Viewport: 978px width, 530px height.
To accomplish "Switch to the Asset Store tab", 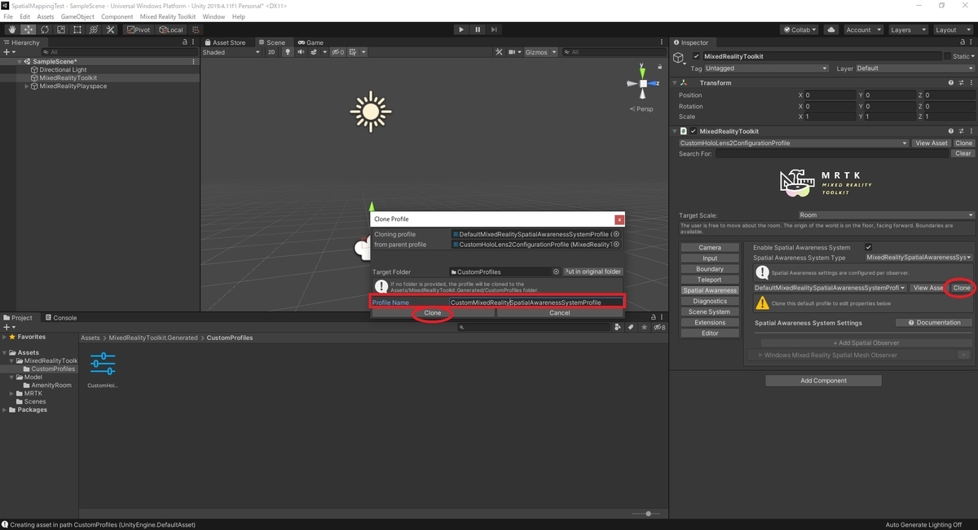I will tap(224, 42).
